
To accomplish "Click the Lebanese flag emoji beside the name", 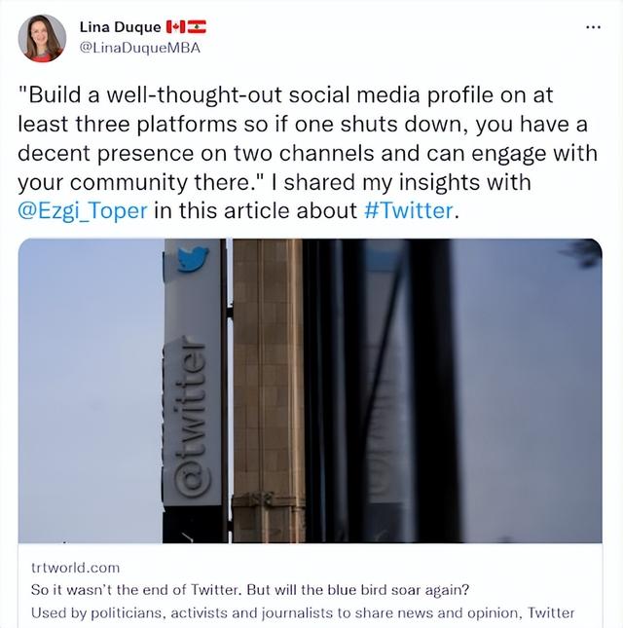I will [x=197, y=27].
